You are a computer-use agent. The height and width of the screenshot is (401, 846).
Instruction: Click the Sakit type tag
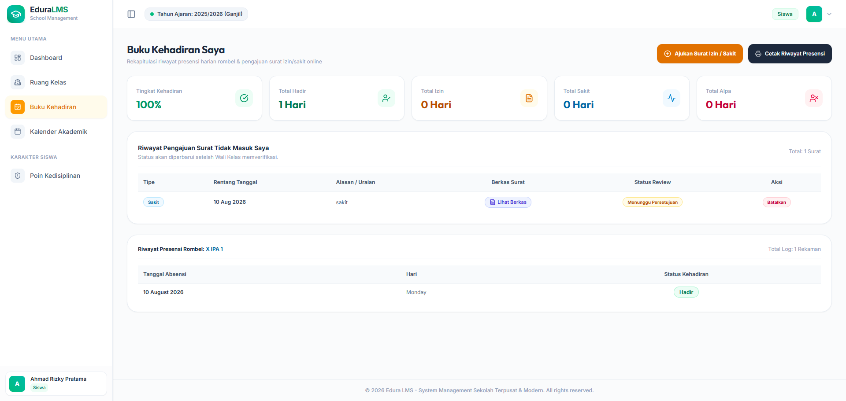(153, 202)
